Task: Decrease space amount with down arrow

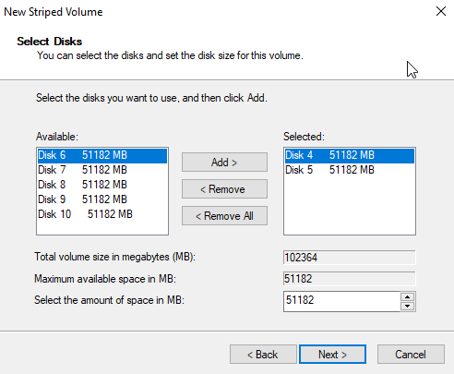Action: [408, 306]
